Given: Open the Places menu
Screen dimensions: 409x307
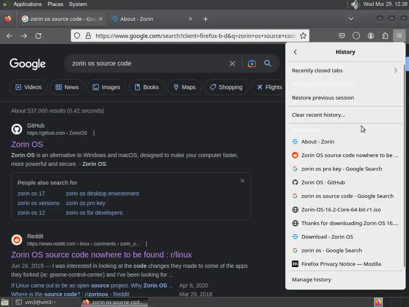Looking at the screenshot, I should pos(55,4).
